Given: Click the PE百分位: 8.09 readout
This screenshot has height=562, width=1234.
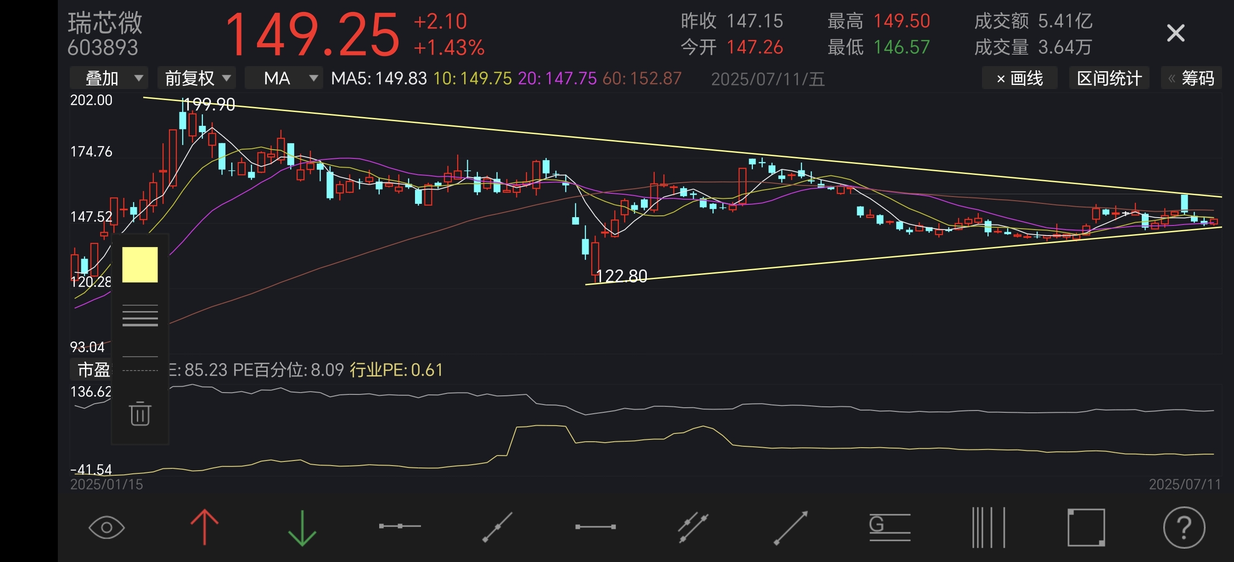Looking at the screenshot, I should tap(288, 370).
